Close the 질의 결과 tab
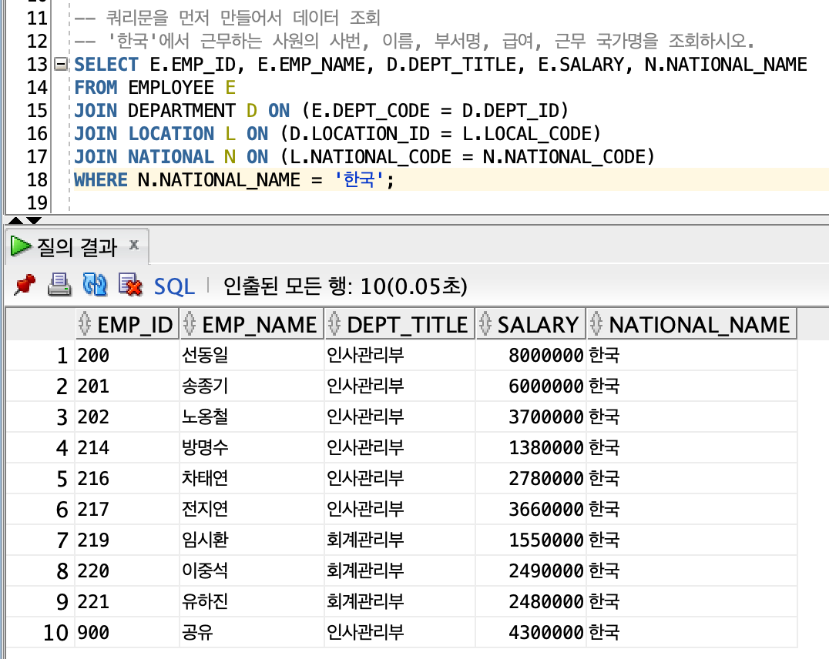The width and height of the screenshot is (829, 659). coord(134,245)
